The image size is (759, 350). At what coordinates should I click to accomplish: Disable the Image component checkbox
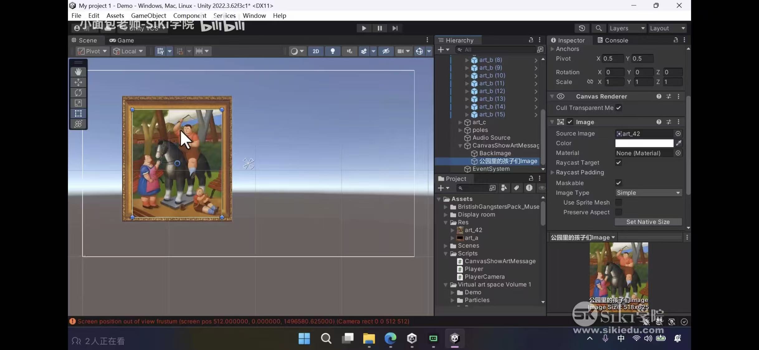click(x=570, y=122)
